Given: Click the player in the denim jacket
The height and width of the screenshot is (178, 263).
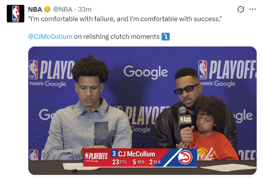Looking at the screenshot, I should click(x=89, y=120).
